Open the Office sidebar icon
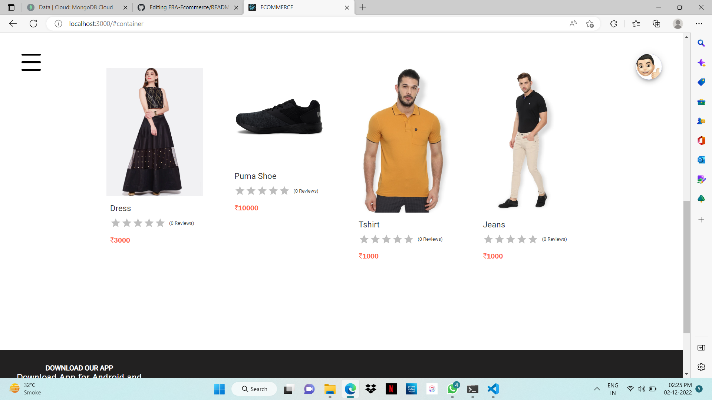This screenshot has width=712, height=400. click(701, 140)
